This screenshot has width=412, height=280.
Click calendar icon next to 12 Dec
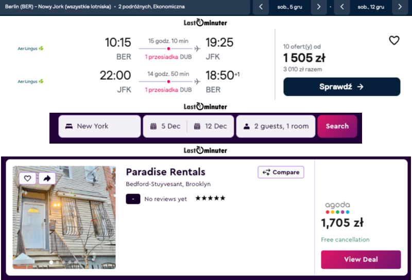197,126
